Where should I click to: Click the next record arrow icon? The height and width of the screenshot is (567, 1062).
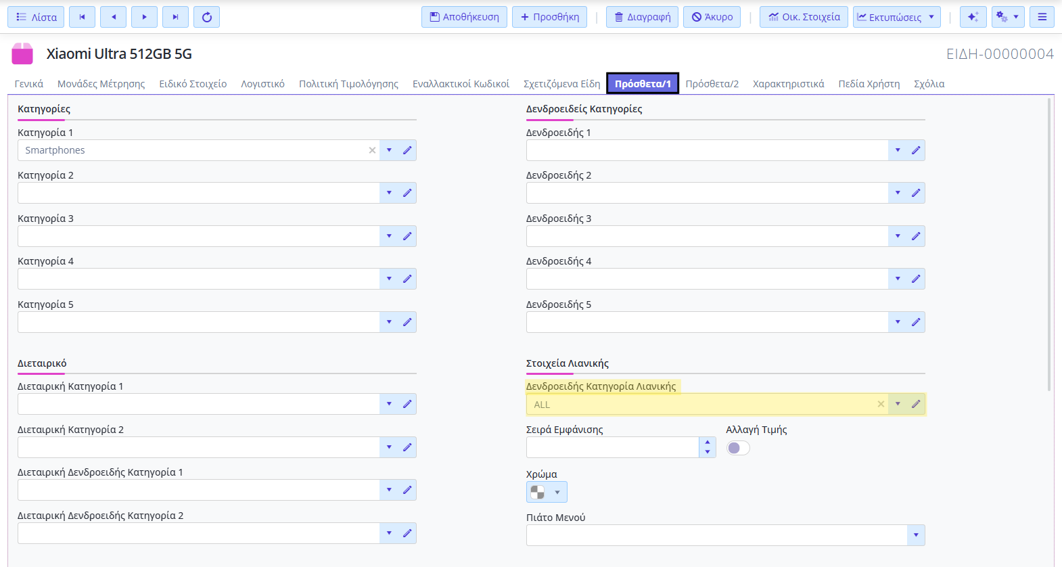(144, 17)
